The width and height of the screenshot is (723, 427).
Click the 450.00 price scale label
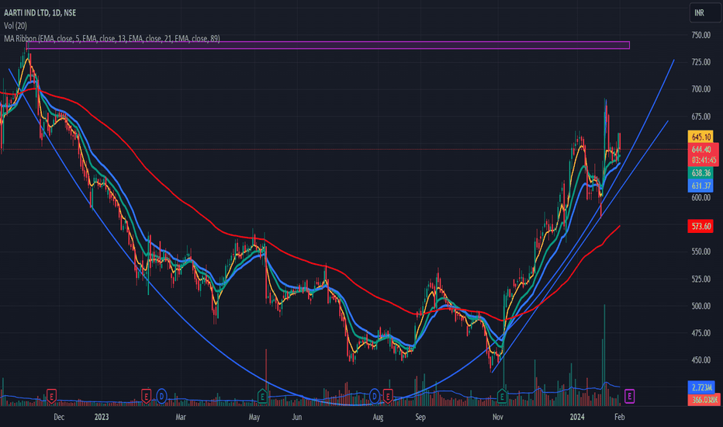point(701,360)
